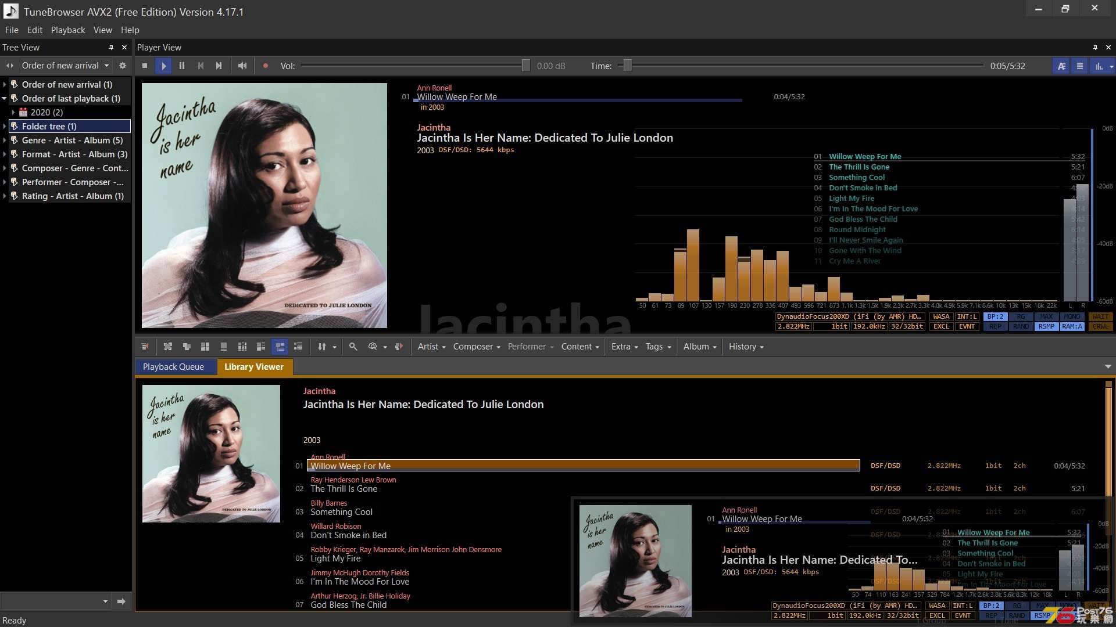Toggle the RG replay gain indicator

coord(1021,317)
